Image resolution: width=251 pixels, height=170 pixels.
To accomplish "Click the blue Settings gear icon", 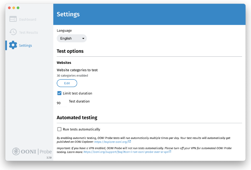I will click(x=13, y=45).
